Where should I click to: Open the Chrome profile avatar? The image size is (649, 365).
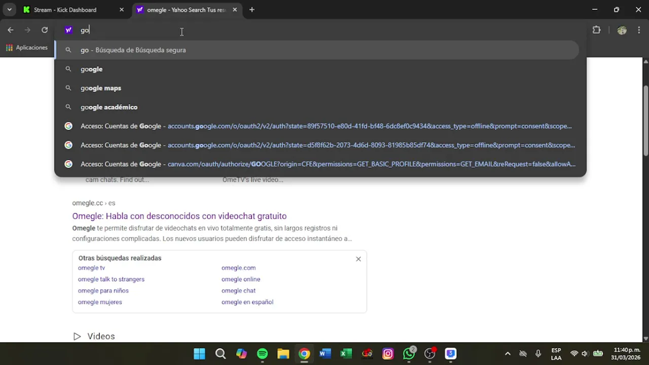tap(622, 30)
